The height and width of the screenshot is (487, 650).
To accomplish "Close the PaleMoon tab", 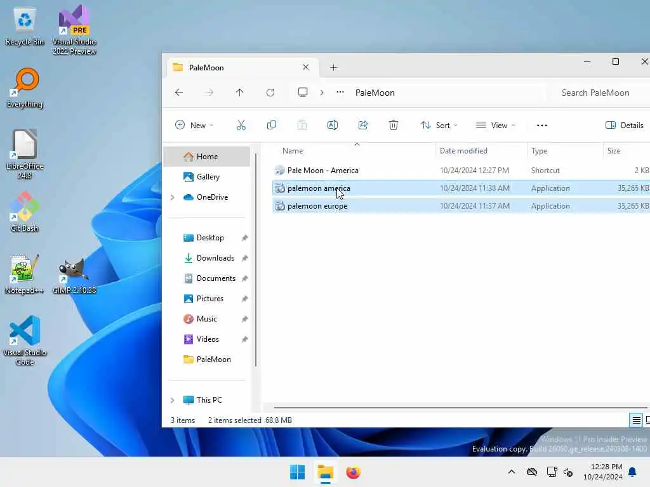I will [305, 67].
